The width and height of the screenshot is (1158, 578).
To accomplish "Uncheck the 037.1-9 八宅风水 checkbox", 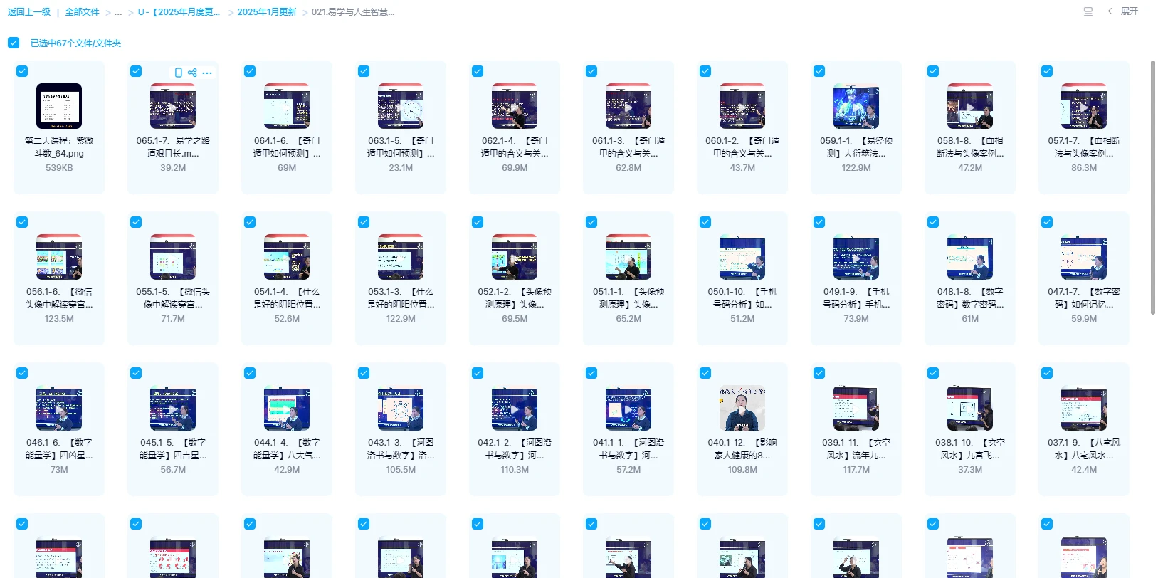I will tap(1047, 373).
